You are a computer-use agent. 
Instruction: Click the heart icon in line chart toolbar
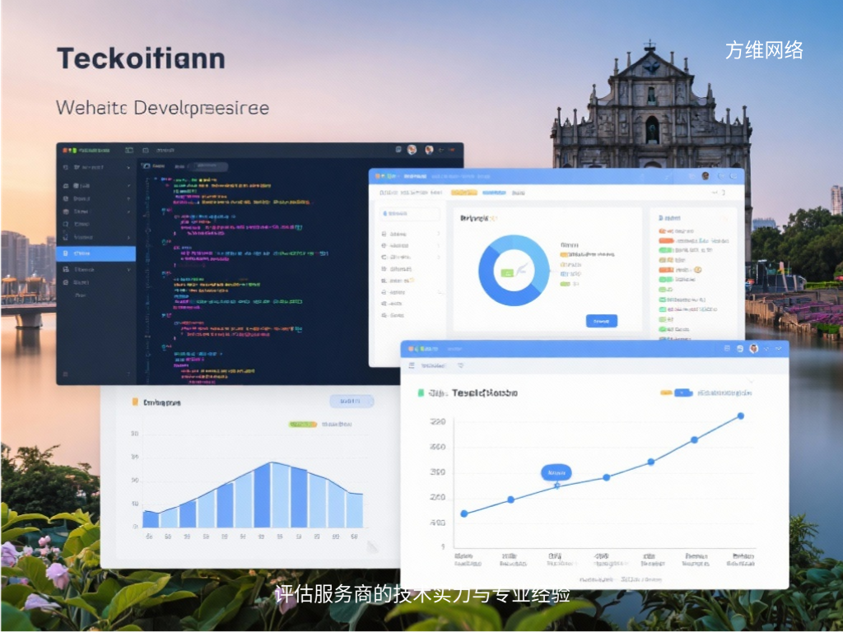[x=461, y=365]
